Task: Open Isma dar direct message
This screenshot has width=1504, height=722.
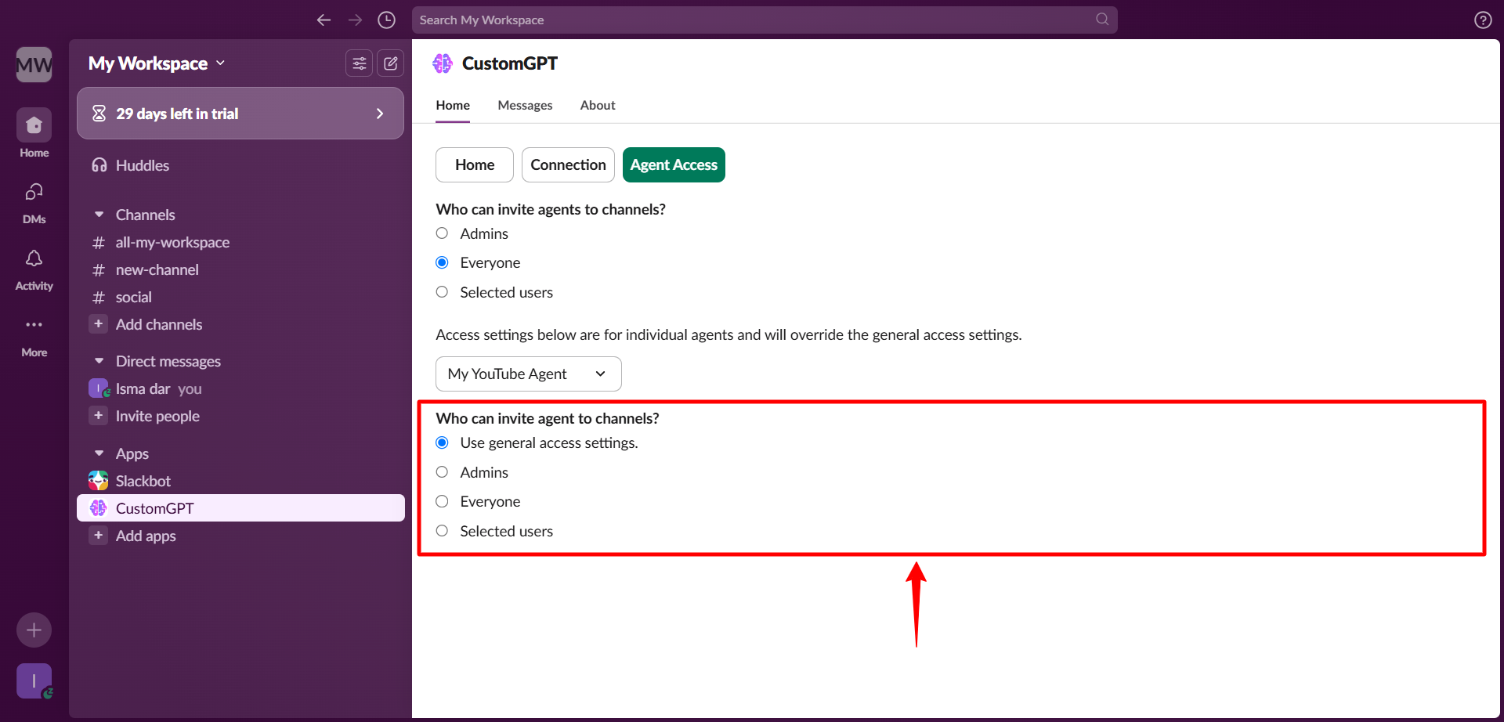Action: coord(240,388)
